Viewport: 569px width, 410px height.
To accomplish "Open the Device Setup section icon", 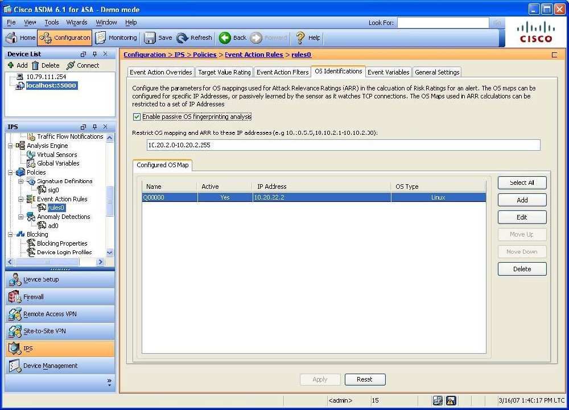I will click(15, 280).
